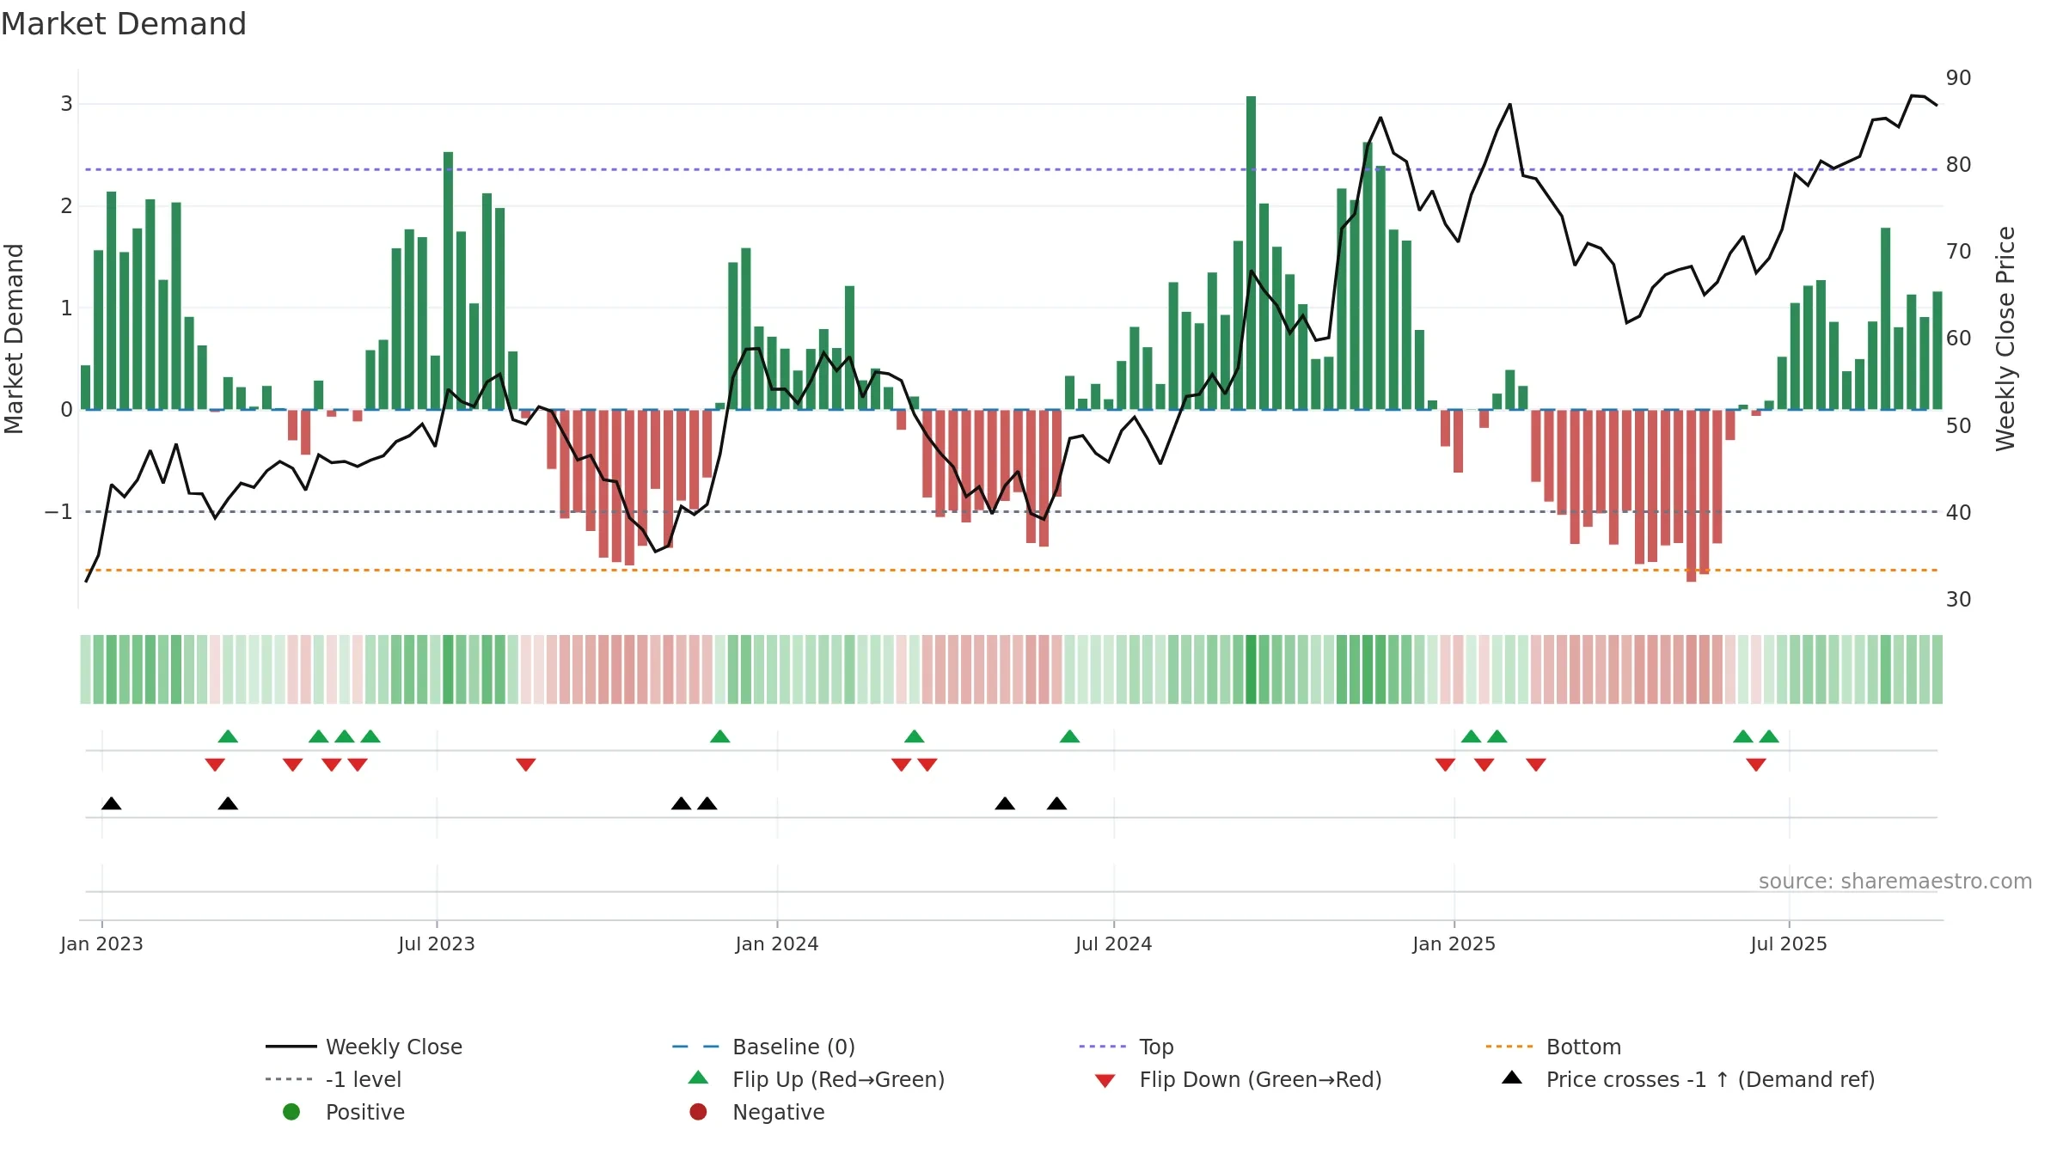Click the red Flip Down legend triangle

(1105, 1081)
